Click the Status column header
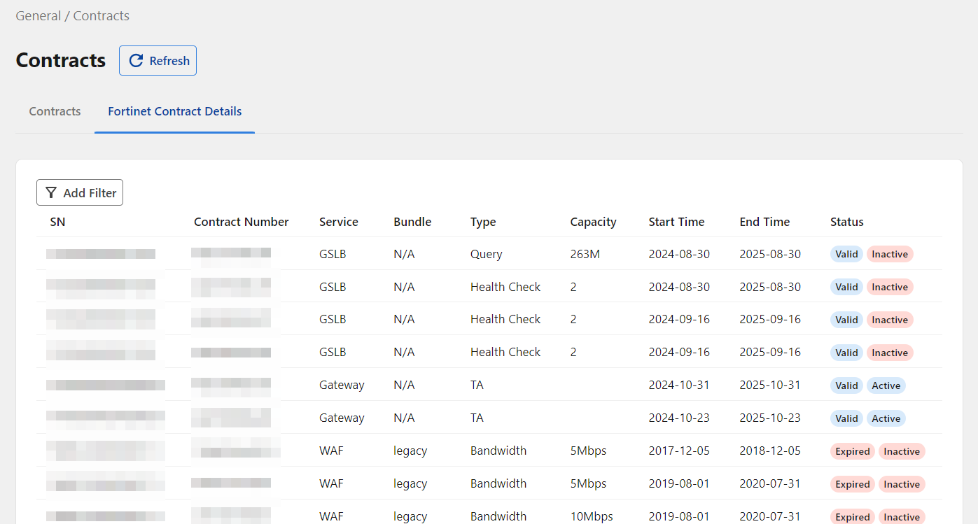This screenshot has width=978, height=524. [846, 222]
